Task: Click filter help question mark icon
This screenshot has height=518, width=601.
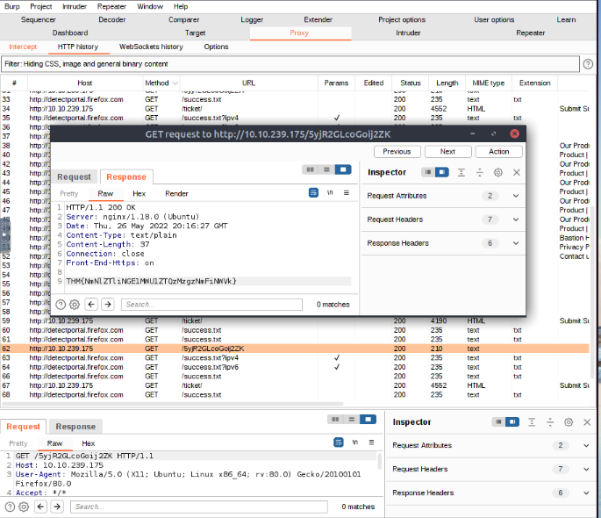Action: (590, 64)
